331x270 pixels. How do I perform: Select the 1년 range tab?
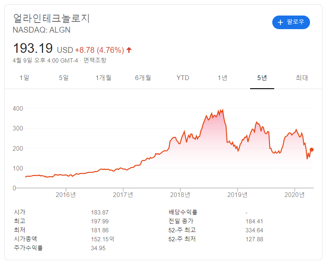[222, 78]
